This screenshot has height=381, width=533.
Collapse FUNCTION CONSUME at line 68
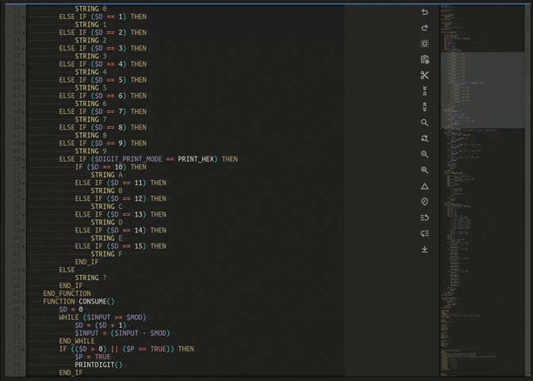pos(24,302)
